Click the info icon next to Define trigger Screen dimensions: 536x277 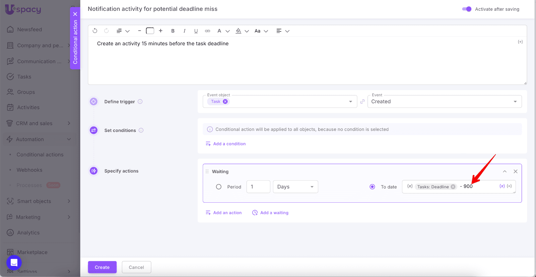coord(140,101)
